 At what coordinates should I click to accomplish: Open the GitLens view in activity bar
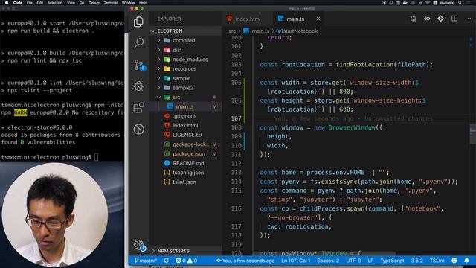(x=139, y=129)
